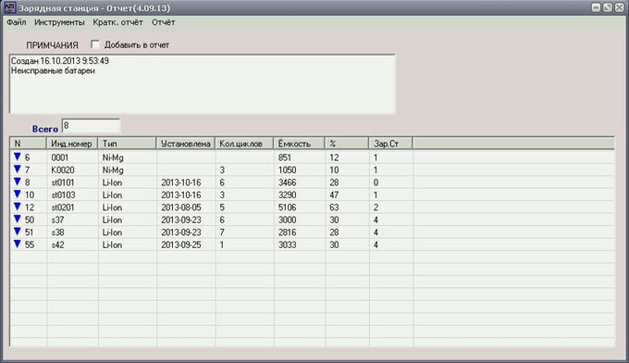Click inside the Всего input field
The image size is (629, 363).
(91, 126)
